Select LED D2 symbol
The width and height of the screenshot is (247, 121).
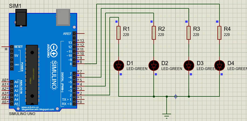pos(154,65)
